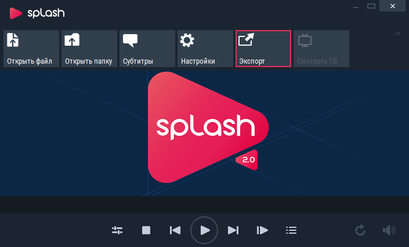This screenshot has width=409, height=247.
Task: Skip to next track
Action: (233, 230)
